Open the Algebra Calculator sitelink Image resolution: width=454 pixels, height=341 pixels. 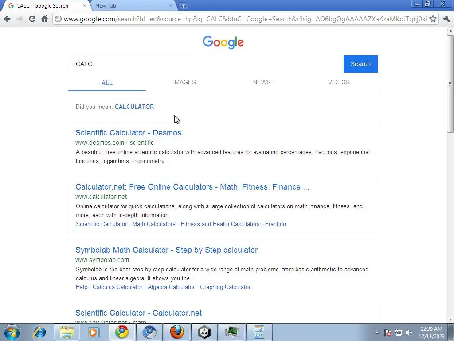pos(171,287)
